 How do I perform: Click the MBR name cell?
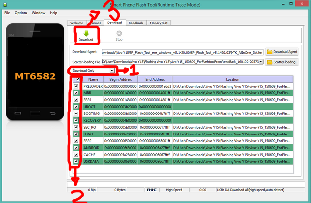pyautogui.click(x=93, y=93)
